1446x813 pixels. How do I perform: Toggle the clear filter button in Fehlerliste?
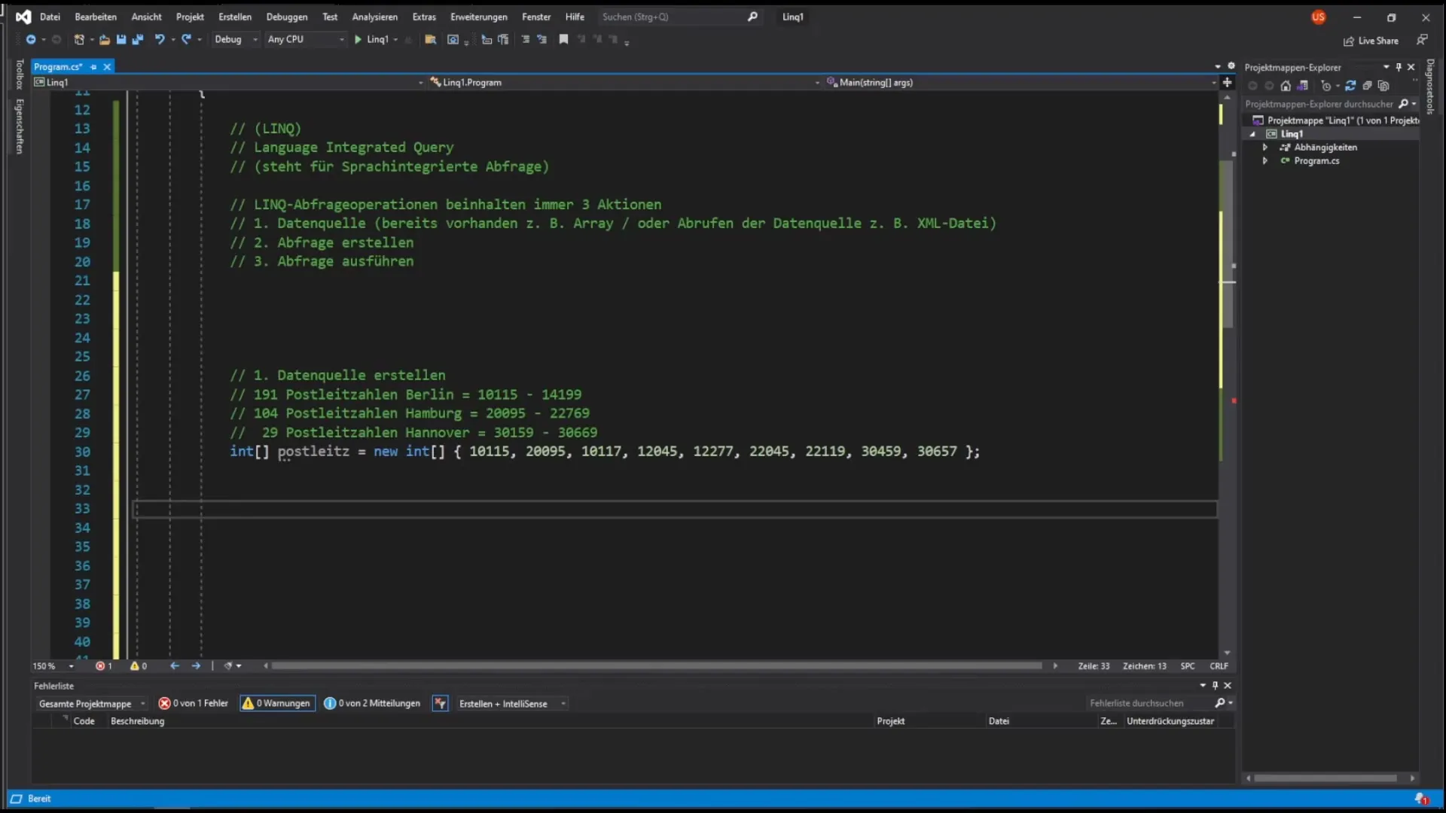(441, 703)
